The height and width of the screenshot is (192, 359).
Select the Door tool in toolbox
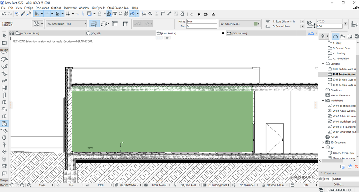click(4, 95)
